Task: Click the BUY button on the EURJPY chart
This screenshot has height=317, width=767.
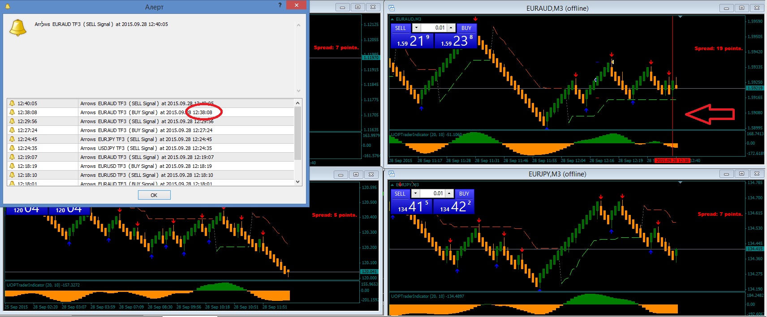Action: (464, 194)
